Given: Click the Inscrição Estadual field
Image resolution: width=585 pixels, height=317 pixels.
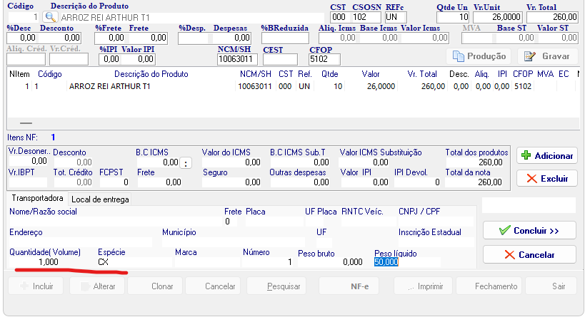Looking at the screenshot, I should tap(436, 242).
